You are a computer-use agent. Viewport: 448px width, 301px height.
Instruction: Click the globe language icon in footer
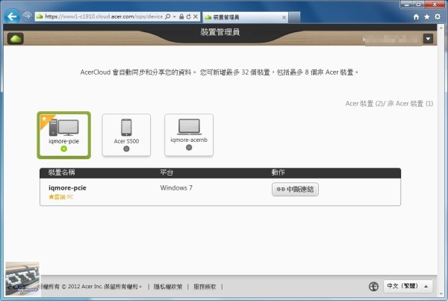[x=374, y=286]
